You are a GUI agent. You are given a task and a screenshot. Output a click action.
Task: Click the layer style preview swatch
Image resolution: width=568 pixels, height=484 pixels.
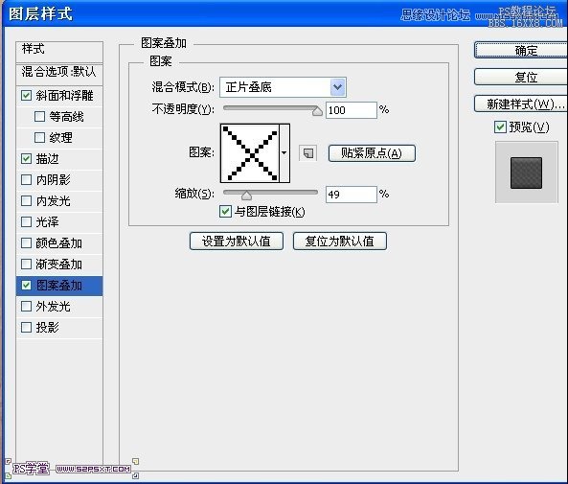point(526,173)
